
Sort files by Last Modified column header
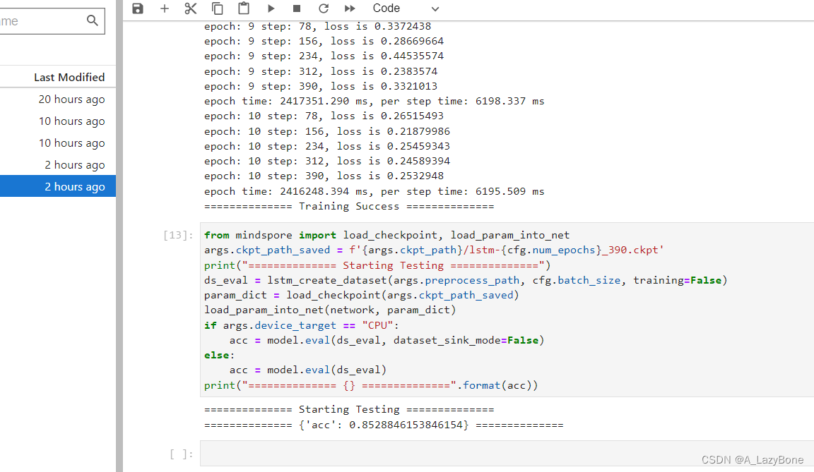click(x=69, y=77)
